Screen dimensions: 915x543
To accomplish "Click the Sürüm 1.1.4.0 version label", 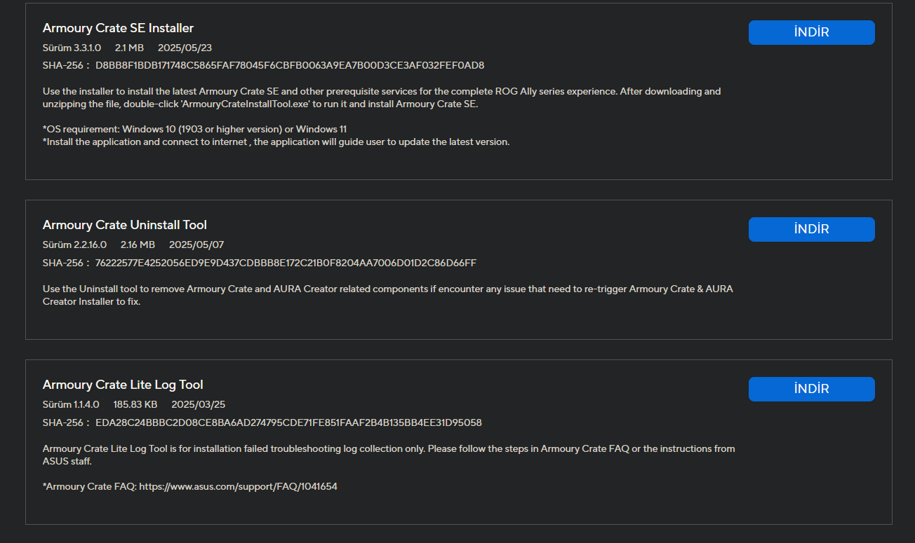I will click(71, 404).
